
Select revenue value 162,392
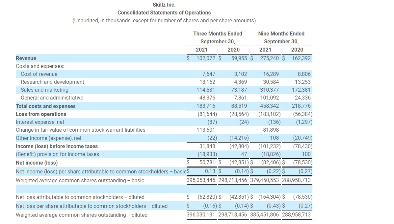tap(301, 58)
